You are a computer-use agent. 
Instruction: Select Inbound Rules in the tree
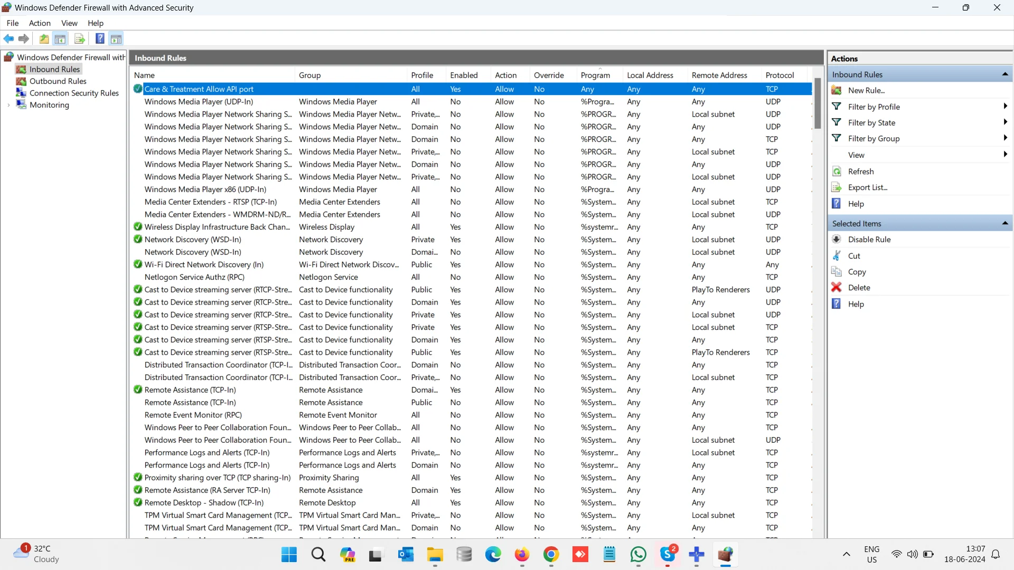(x=54, y=69)
